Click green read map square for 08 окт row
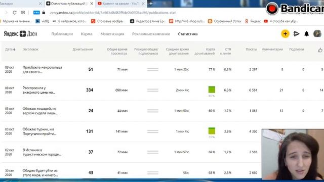This screenshot has width=324, height=182. click(x=212, y=89)
